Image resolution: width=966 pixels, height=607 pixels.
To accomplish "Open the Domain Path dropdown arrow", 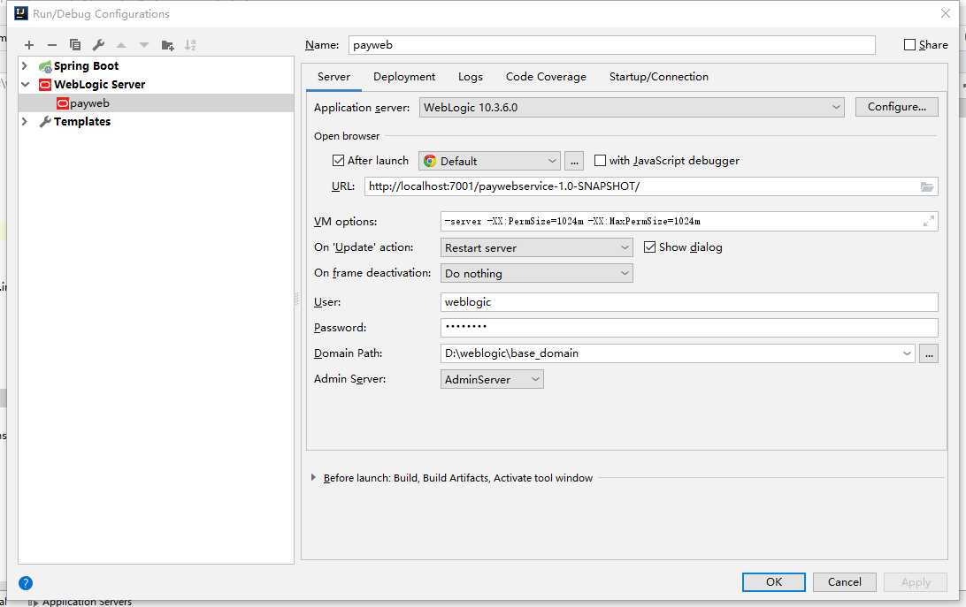I will (x=907, y=353).
